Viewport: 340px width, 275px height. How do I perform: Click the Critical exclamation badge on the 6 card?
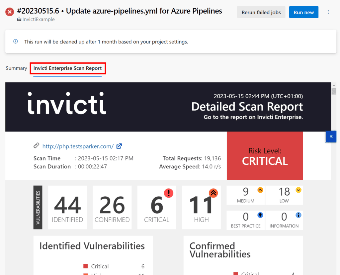(x=169, y=193)
